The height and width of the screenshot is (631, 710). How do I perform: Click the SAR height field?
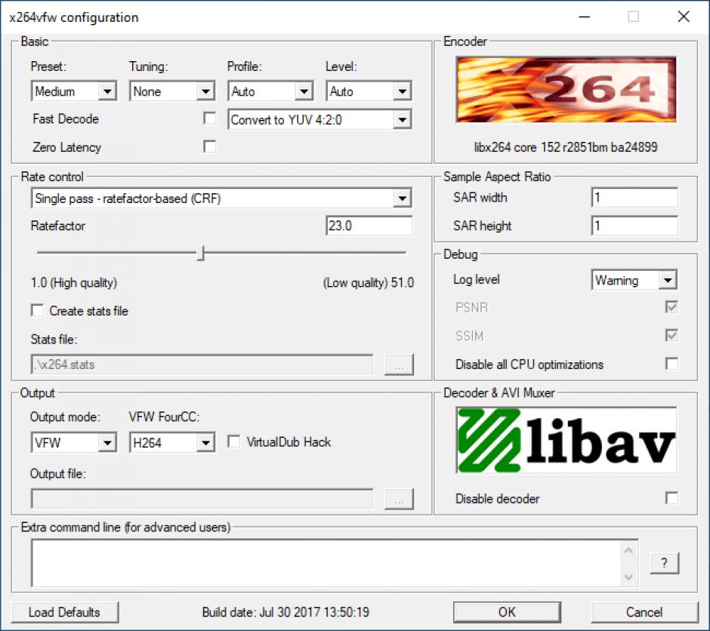tap(634, 225)
